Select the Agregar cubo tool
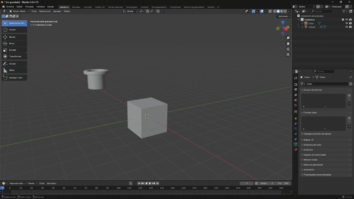The width and height of the screenshot is (354, 199). tap(14, 78)
